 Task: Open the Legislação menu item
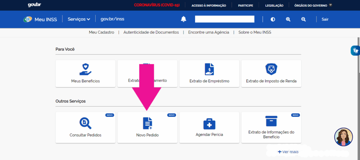click(x=274, y=6)
